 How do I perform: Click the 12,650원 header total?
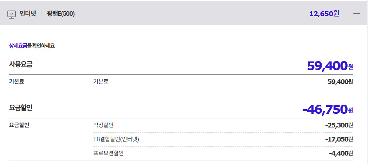click(324, 14)
